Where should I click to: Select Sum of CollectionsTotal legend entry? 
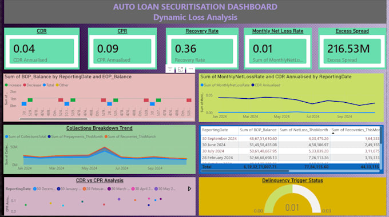26,136
